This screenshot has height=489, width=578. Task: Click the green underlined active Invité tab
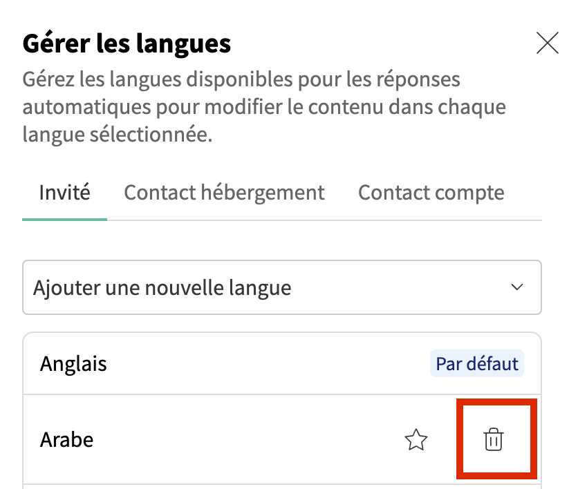click(x=65, y=192)
